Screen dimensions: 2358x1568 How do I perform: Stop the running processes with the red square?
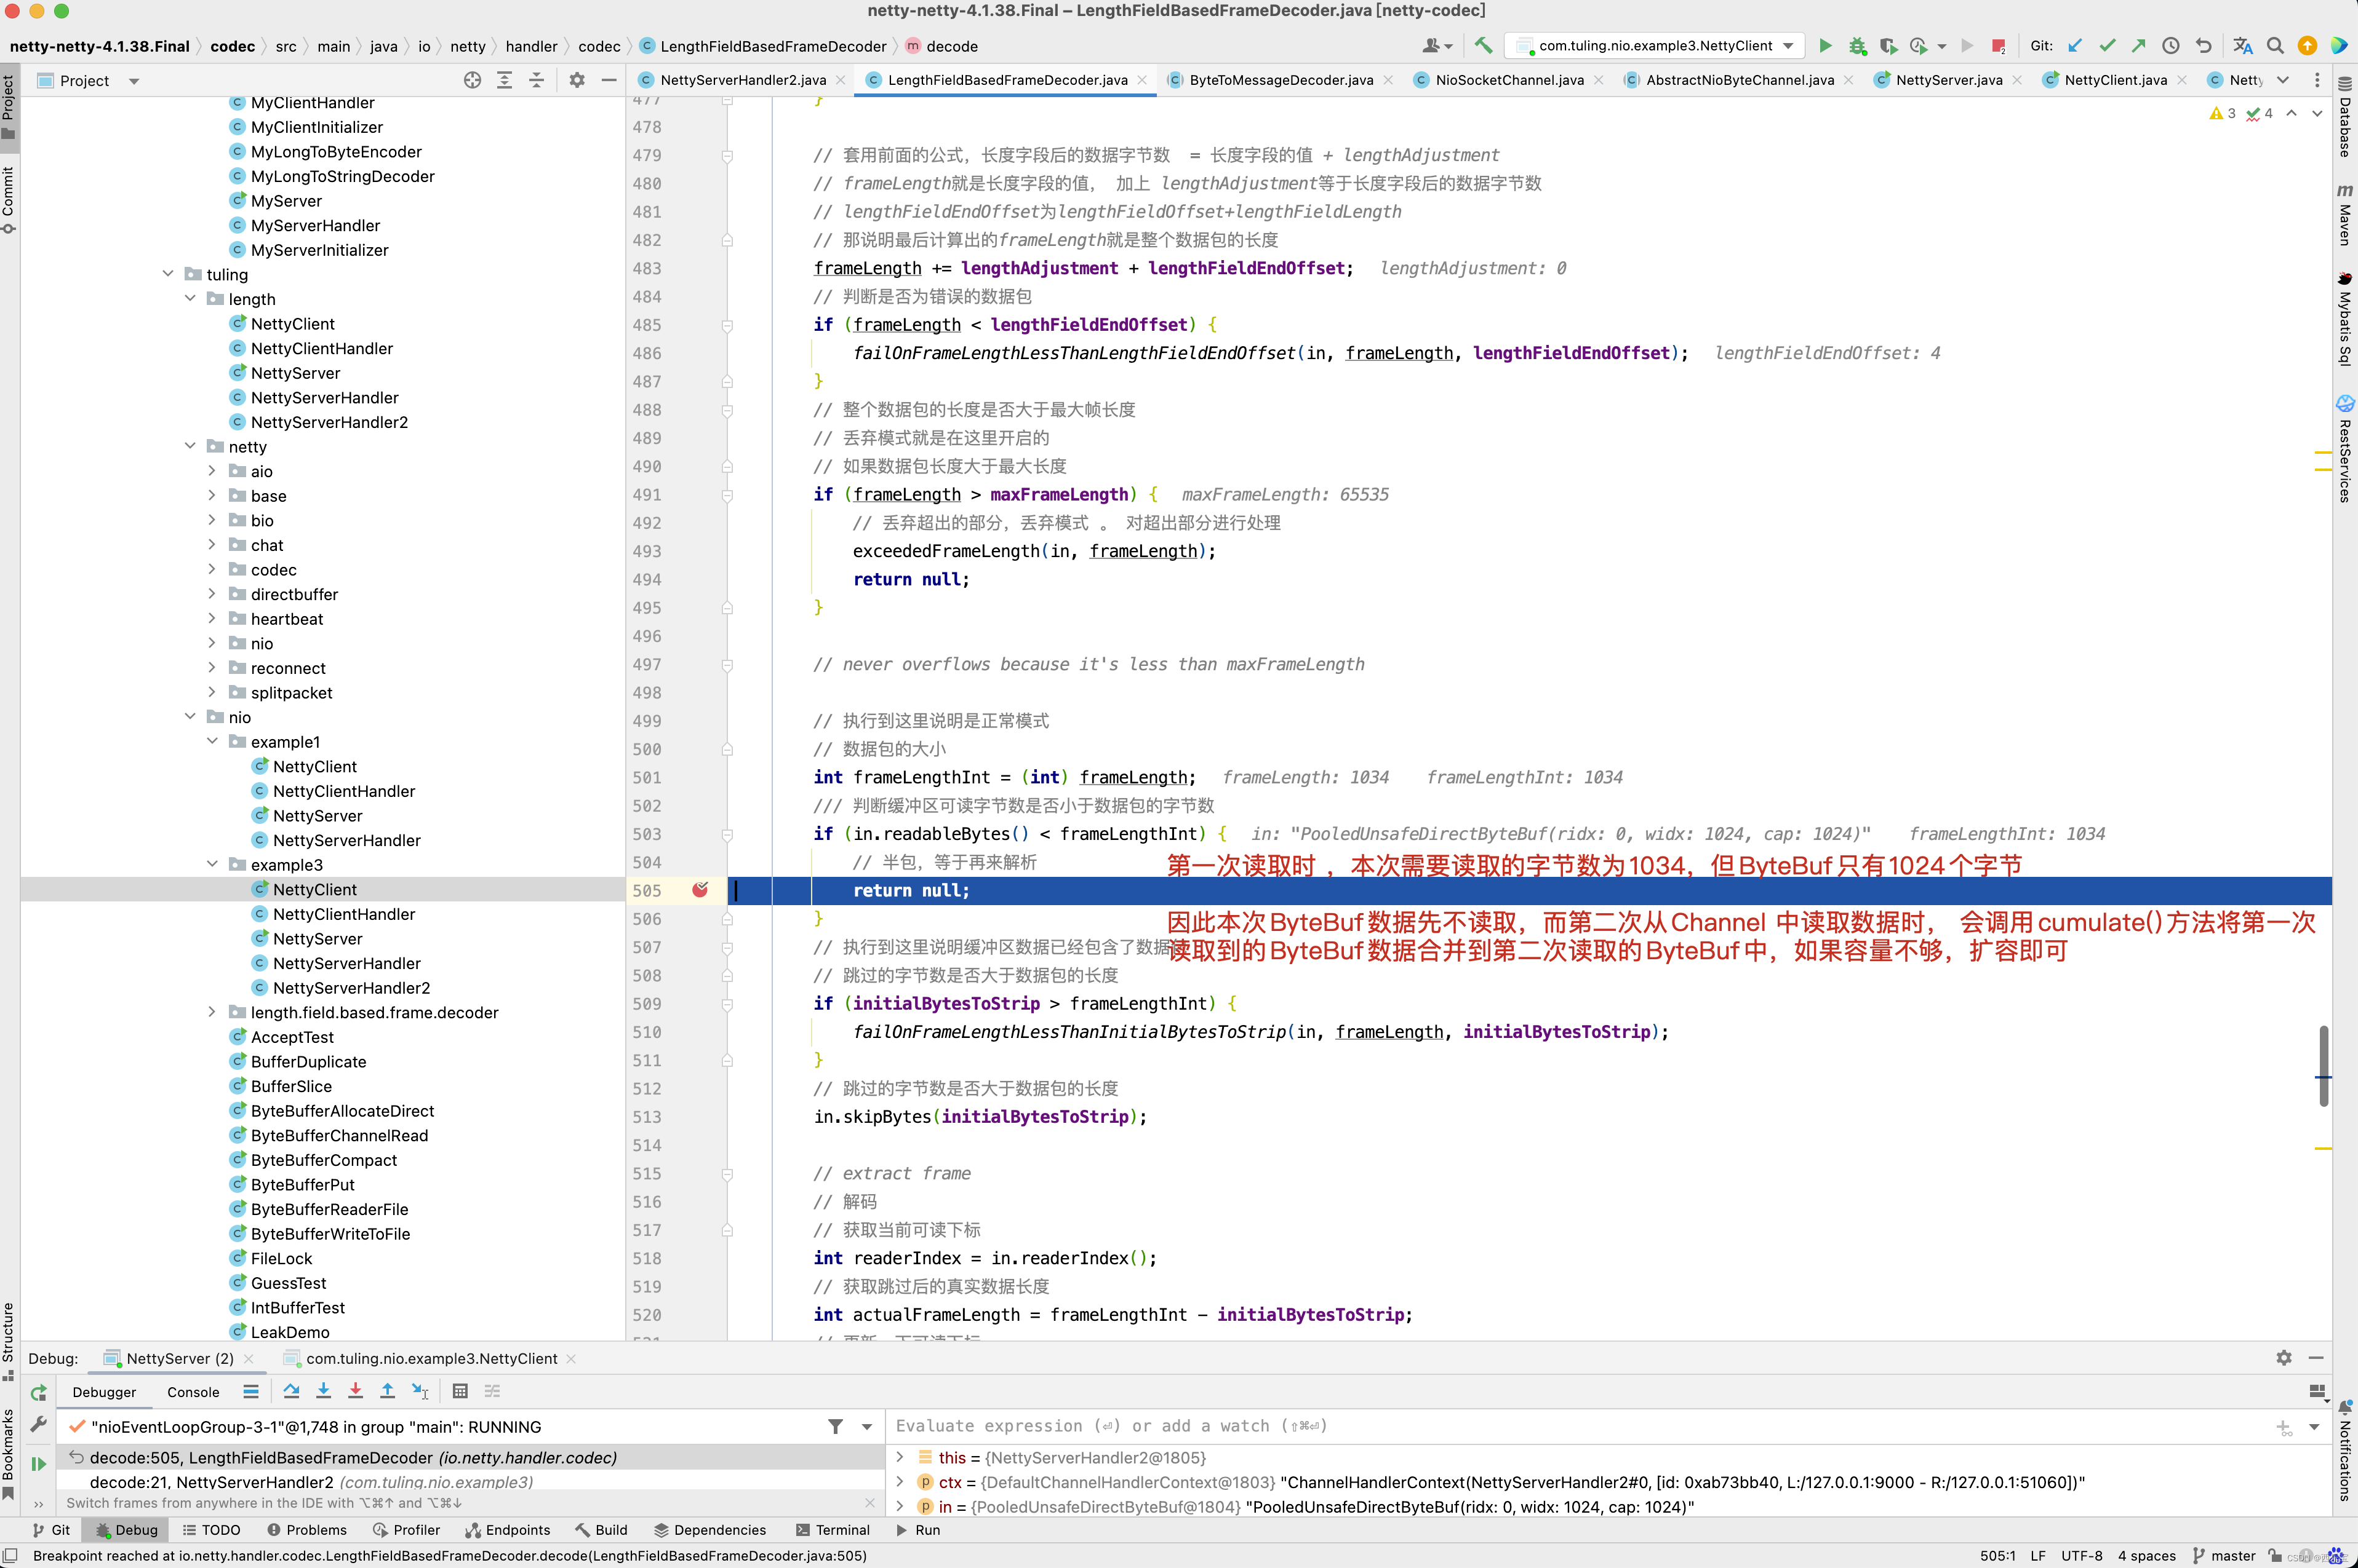point(1998,46)
